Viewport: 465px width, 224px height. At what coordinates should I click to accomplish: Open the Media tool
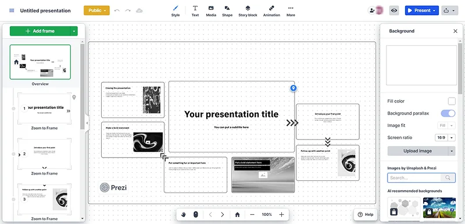211,11
